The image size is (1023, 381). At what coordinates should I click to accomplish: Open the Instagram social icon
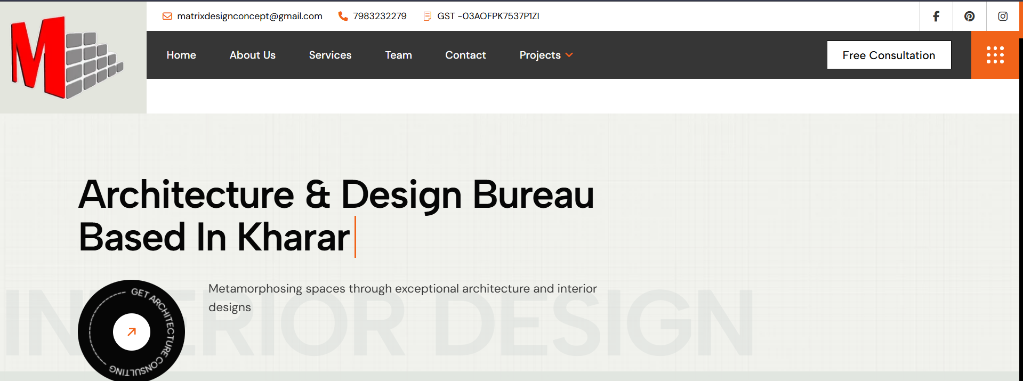[x=1002, y=17]
